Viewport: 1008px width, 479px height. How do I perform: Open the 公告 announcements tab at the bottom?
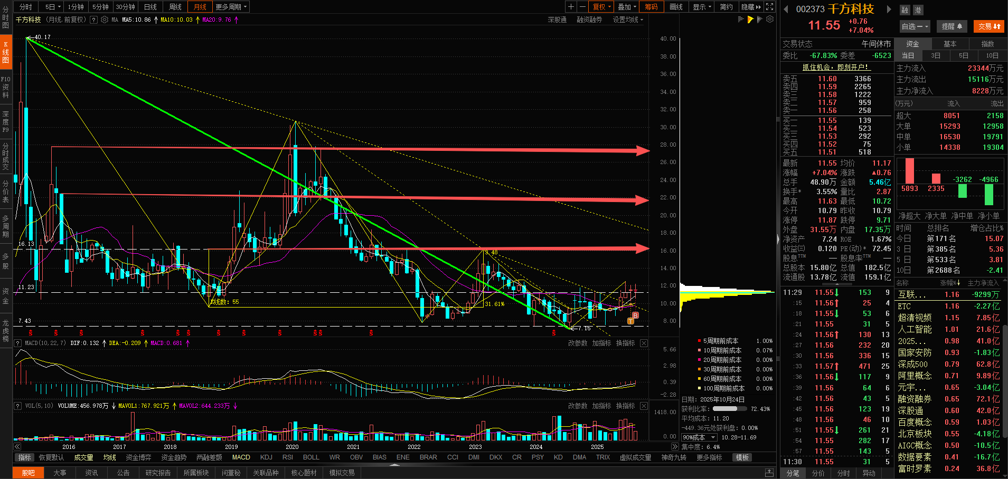pos(123,473)
